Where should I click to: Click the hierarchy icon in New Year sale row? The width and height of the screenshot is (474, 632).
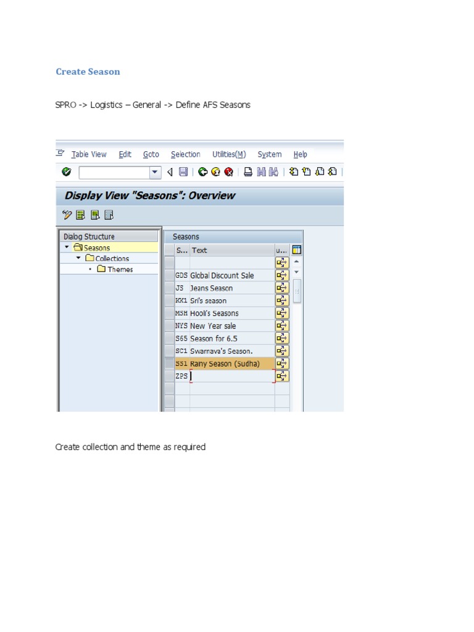click(281, 325)
